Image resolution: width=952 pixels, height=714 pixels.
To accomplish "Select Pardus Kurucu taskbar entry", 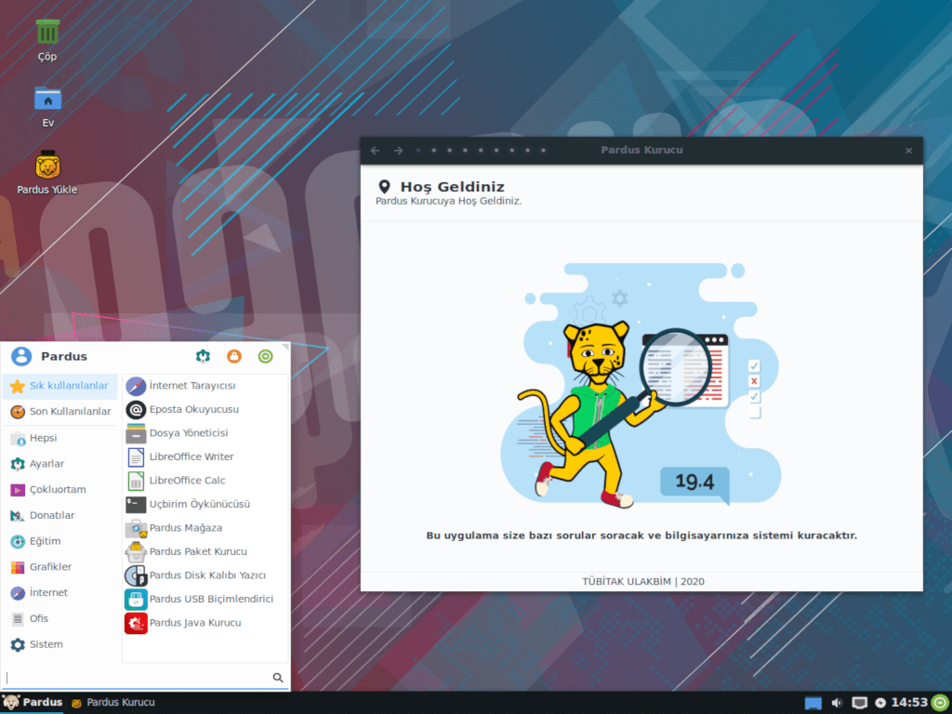I will [x=112, y=703].
